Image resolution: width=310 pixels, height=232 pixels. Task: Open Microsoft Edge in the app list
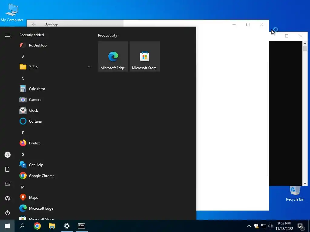[x=55, y=208]
